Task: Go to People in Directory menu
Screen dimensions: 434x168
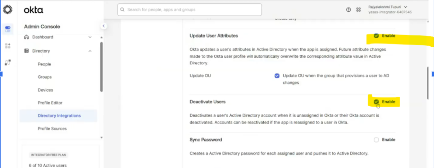Action: 44,64
